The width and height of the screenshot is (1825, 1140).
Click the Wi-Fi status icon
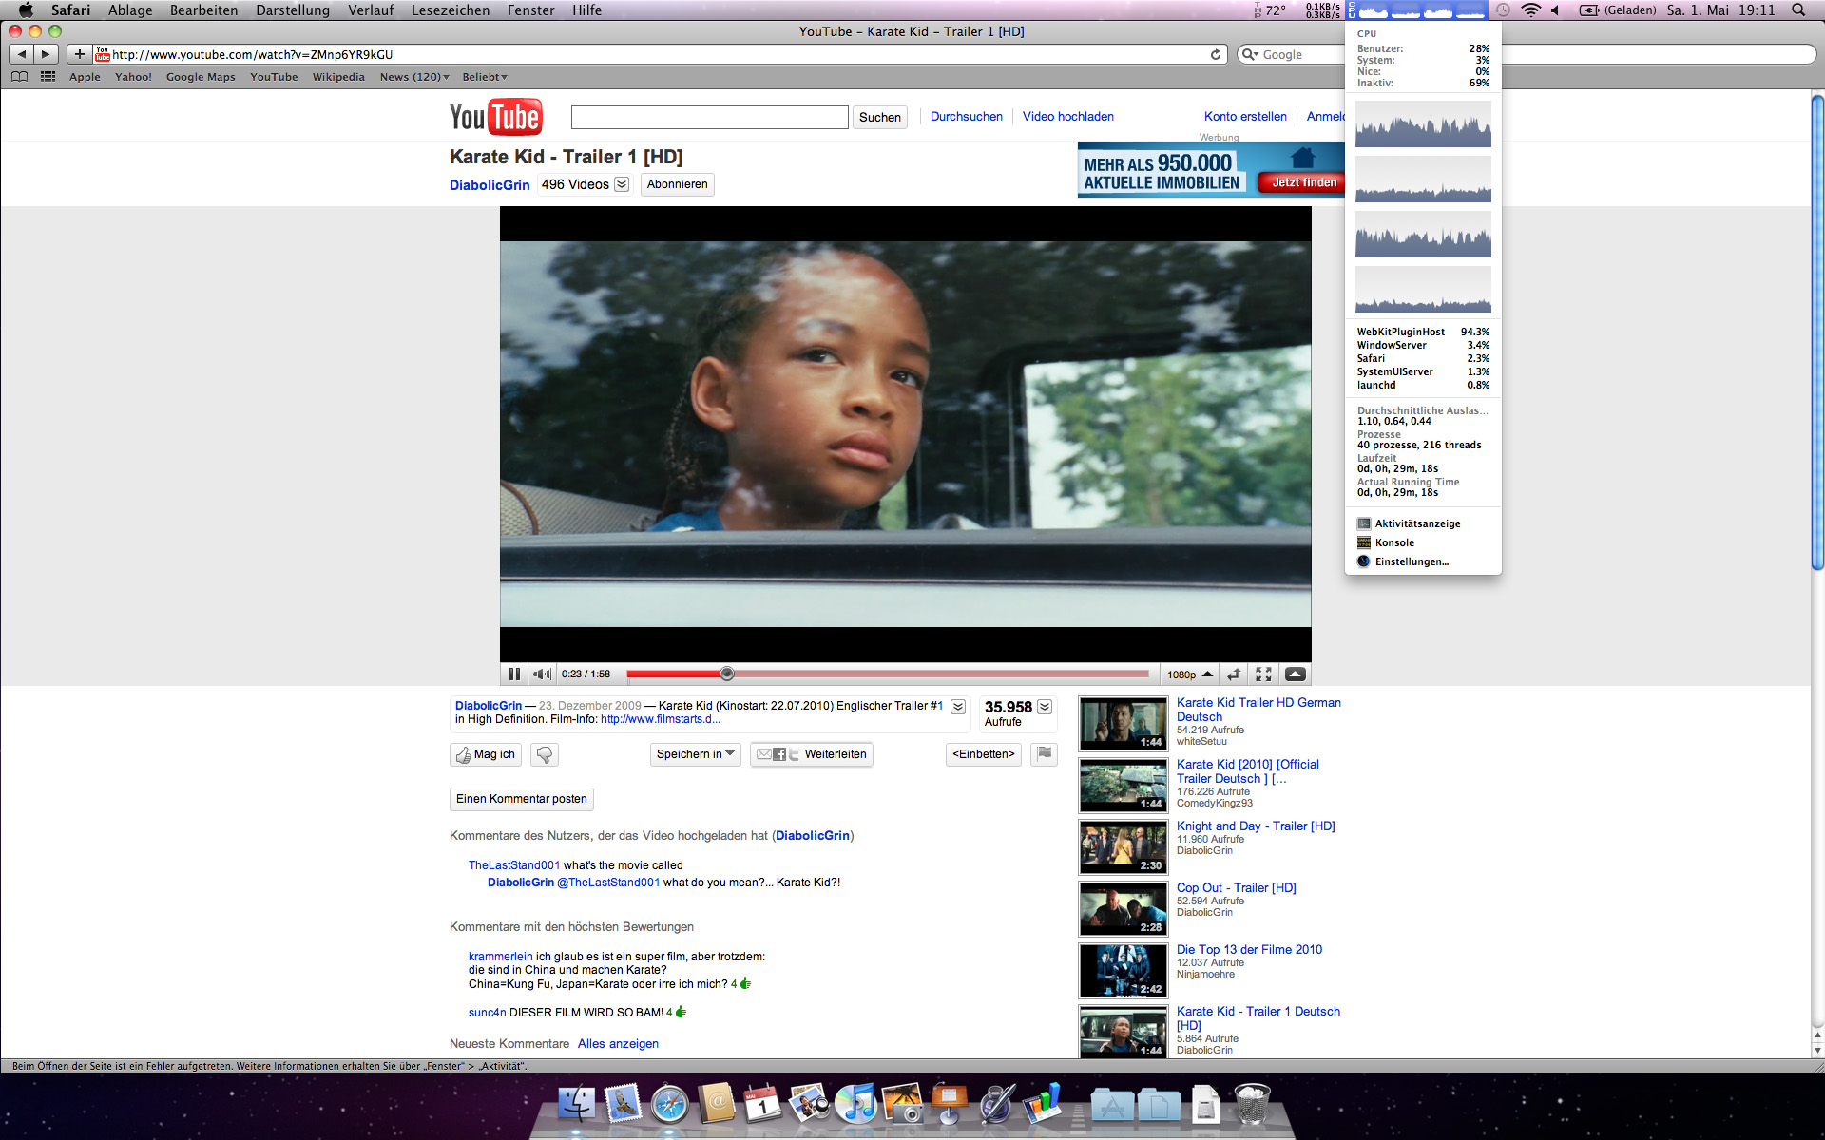(x=1530, y=9)
